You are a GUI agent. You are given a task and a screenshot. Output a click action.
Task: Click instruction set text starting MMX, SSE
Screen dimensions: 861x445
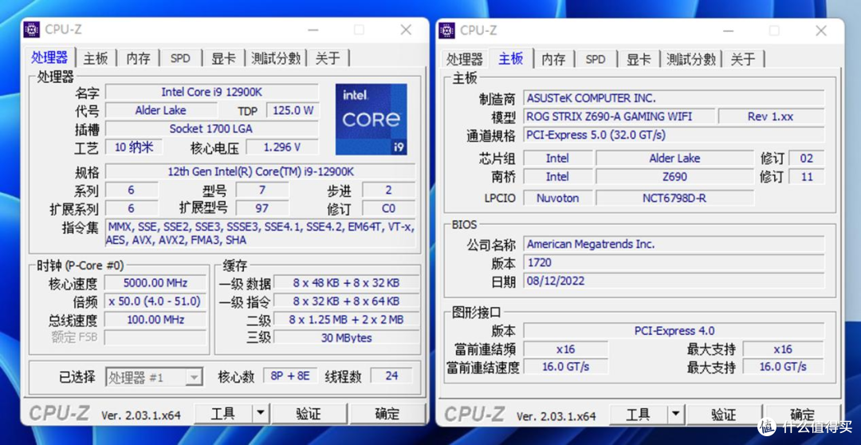[260, 233]
